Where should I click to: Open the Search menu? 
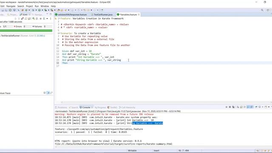pyautogui.click(x=21, y=6)
